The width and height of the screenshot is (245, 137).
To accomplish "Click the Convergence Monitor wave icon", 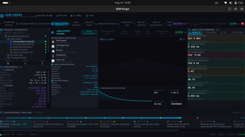I will click(x=99, y=88).
